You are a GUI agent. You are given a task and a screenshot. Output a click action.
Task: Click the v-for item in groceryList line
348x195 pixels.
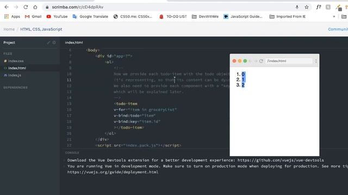[145, 109]
